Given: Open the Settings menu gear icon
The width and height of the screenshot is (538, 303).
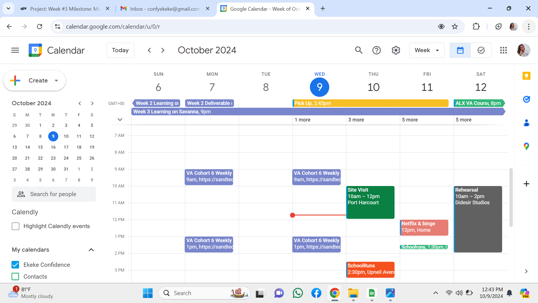Looking at the screenshot, I should pos(396,50).
